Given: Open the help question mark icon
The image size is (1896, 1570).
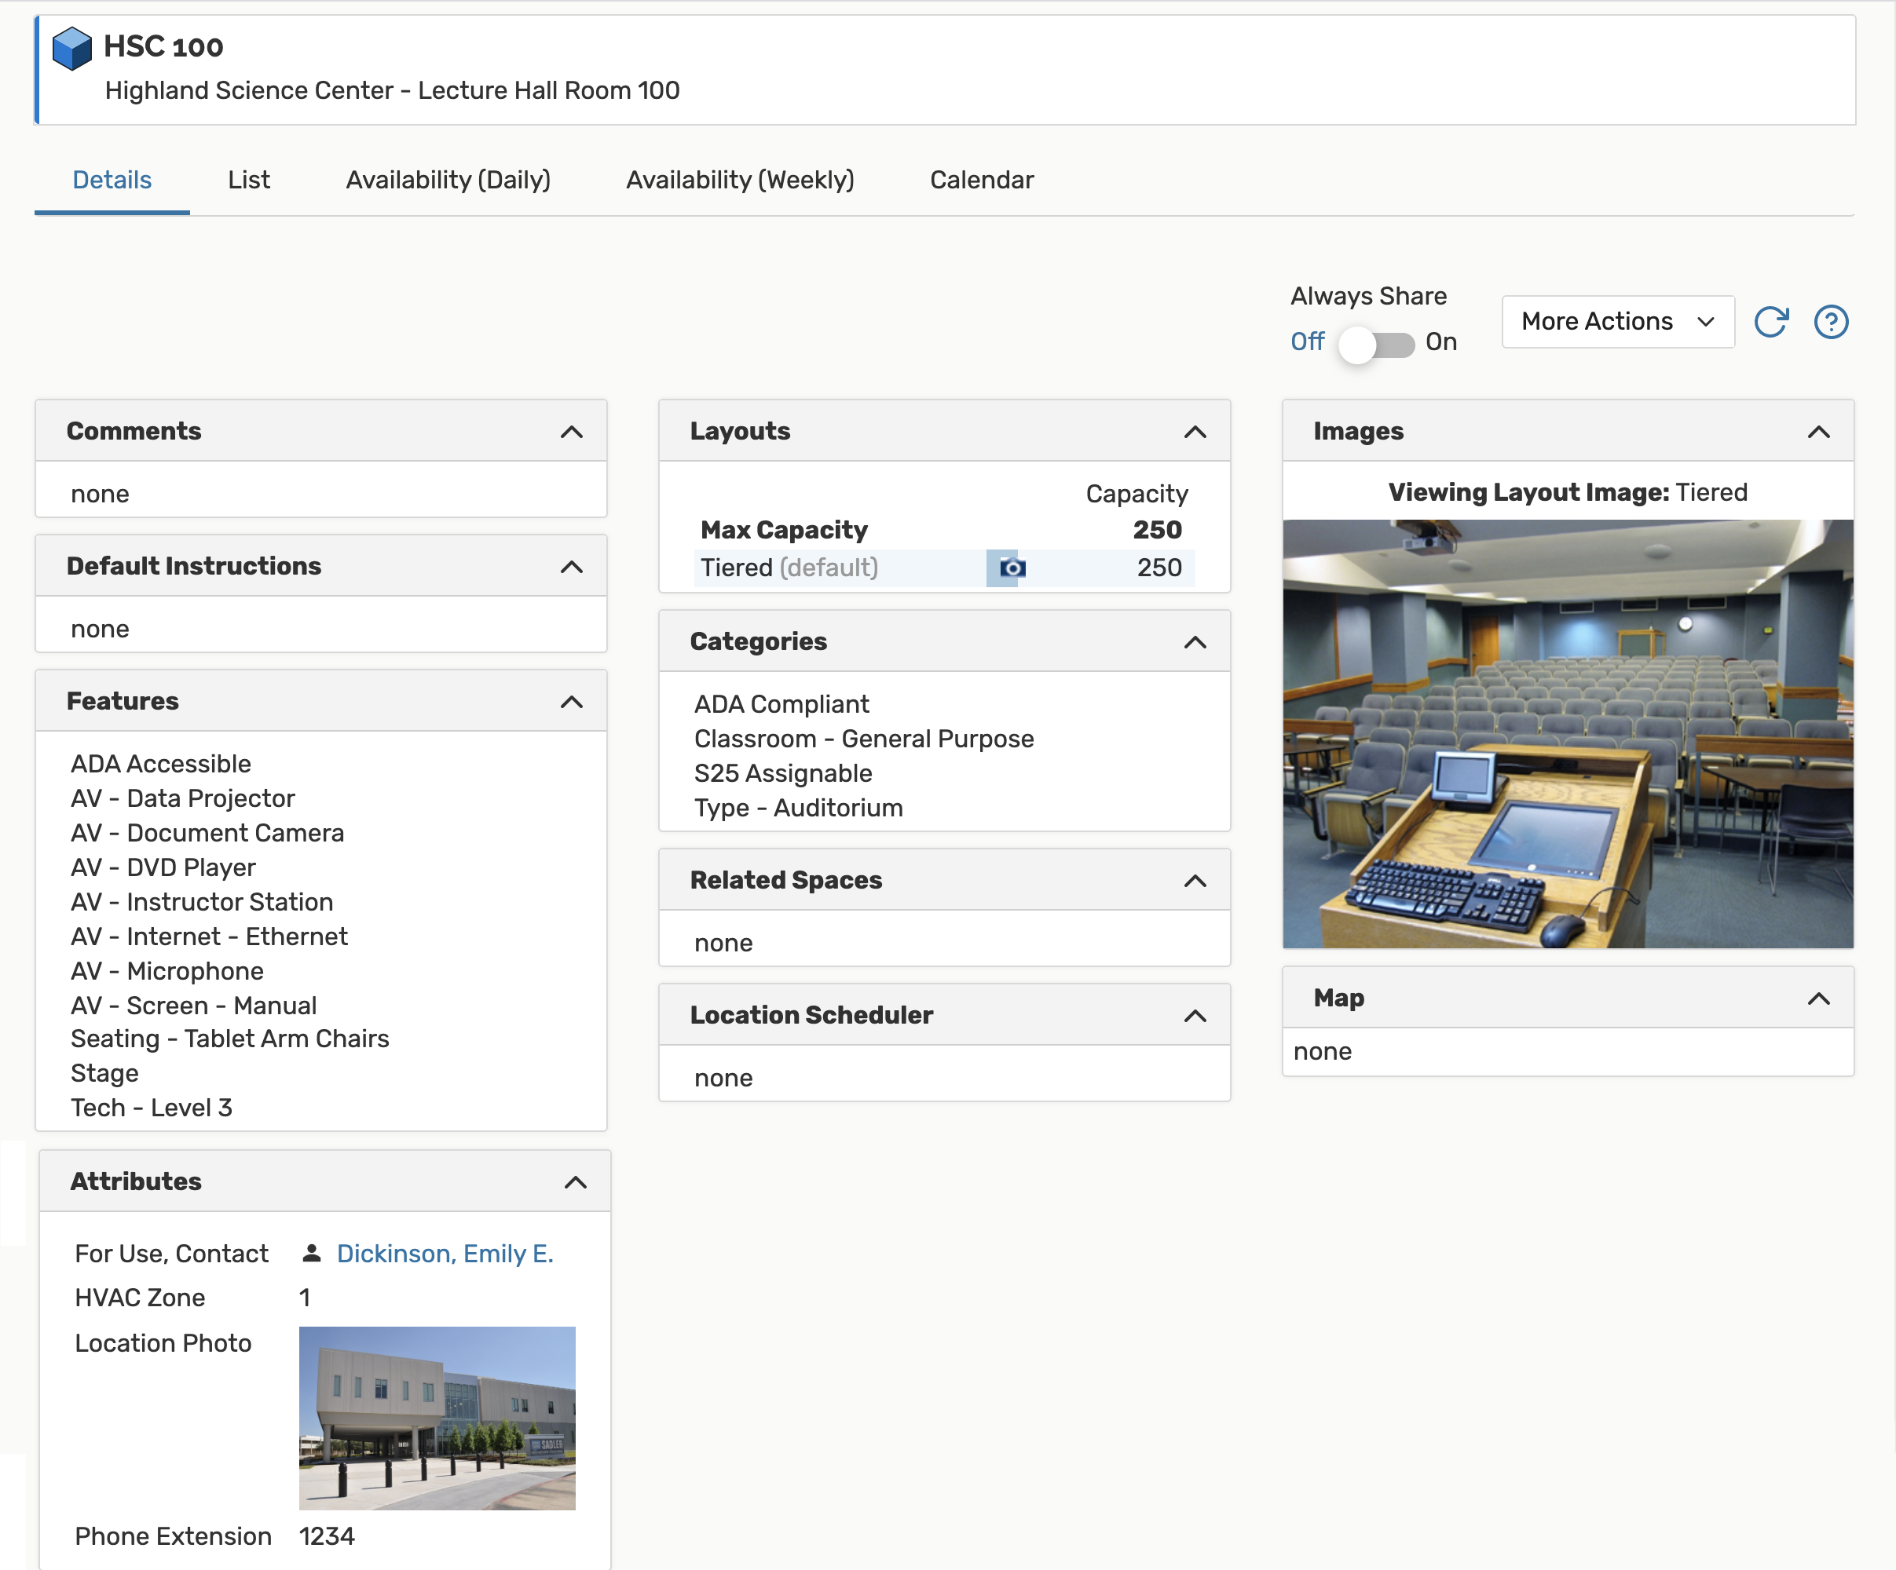Looking at the screenshot, I should point(1830,322).
